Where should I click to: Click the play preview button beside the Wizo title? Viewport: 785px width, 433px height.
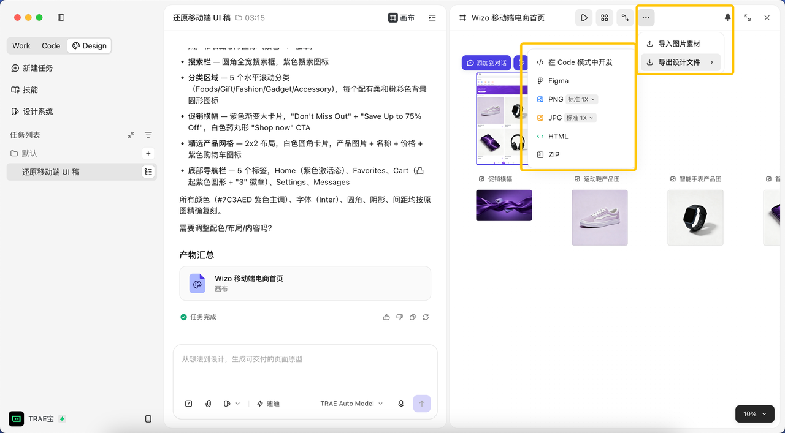[584, 18]
